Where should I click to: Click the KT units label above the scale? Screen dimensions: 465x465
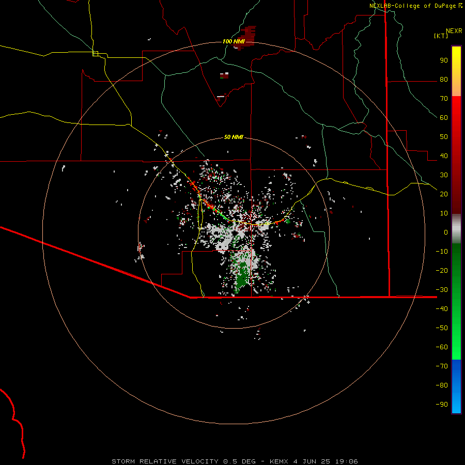pos(441,36)
